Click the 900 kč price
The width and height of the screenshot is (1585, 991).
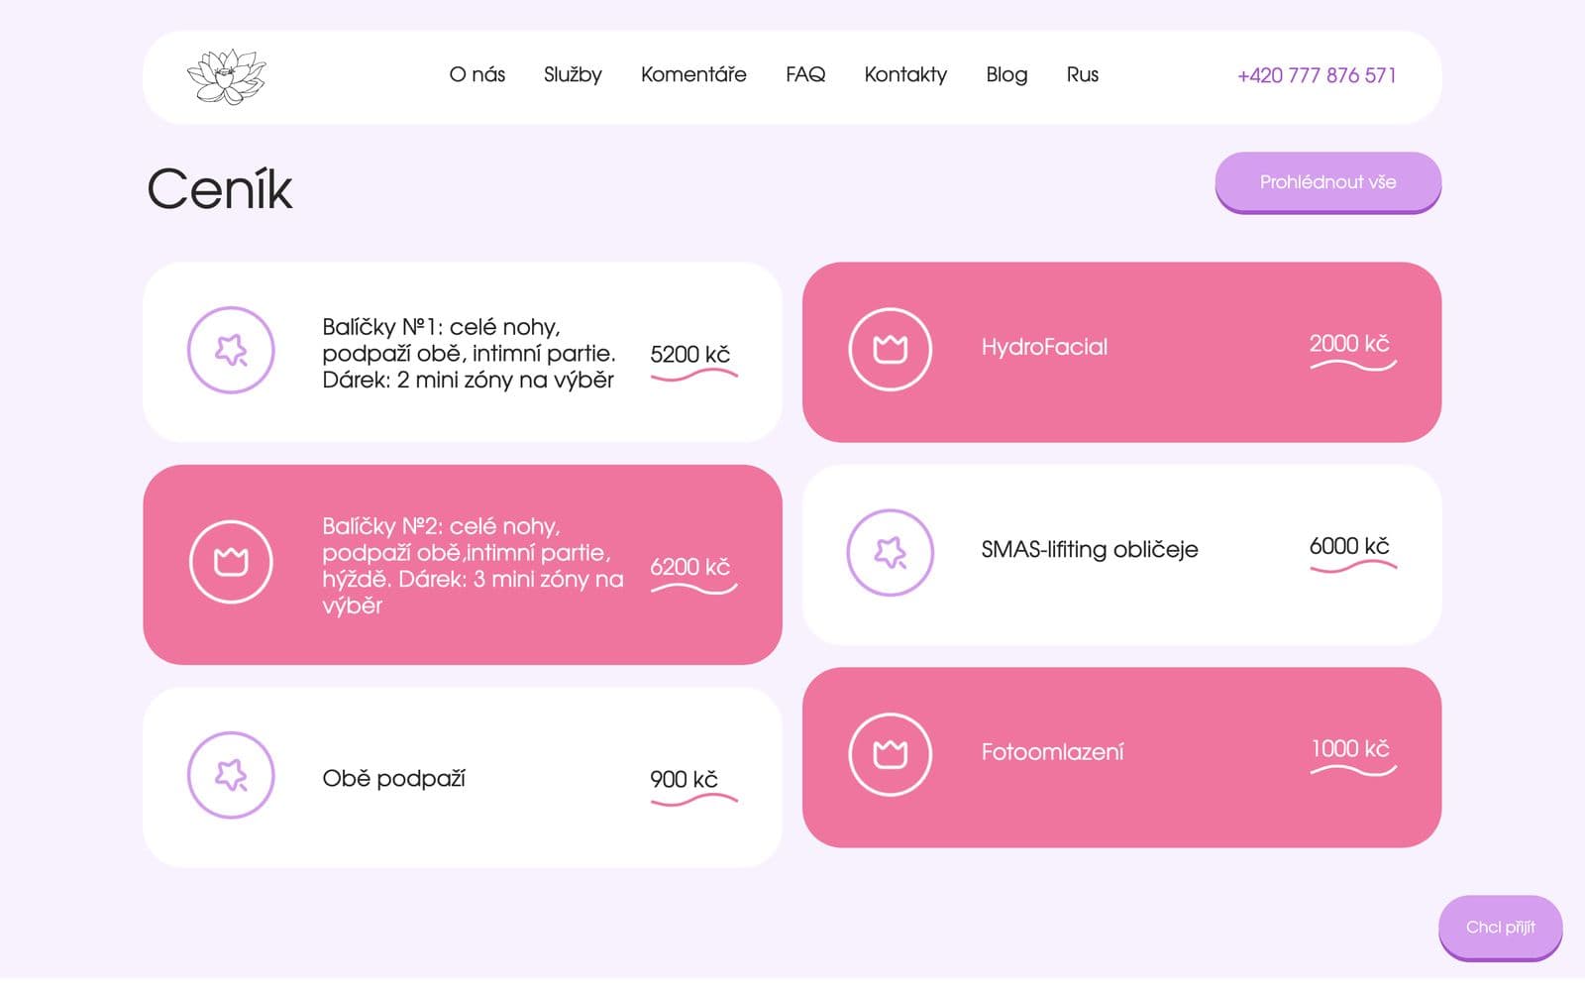pyautogui.click(x=684, y=780)
